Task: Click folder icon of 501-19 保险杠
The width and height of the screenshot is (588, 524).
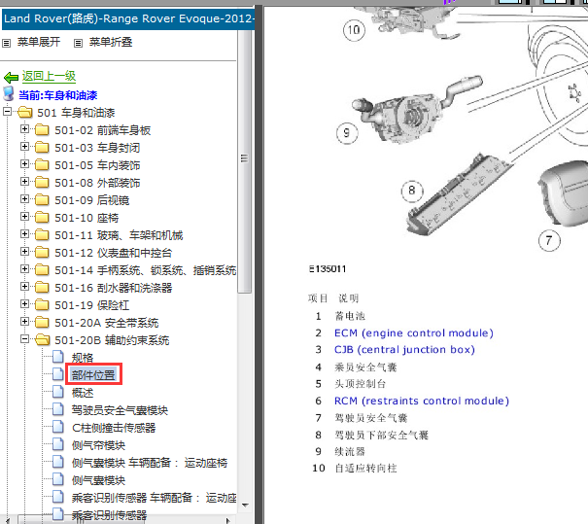Action: click(42, 305)
